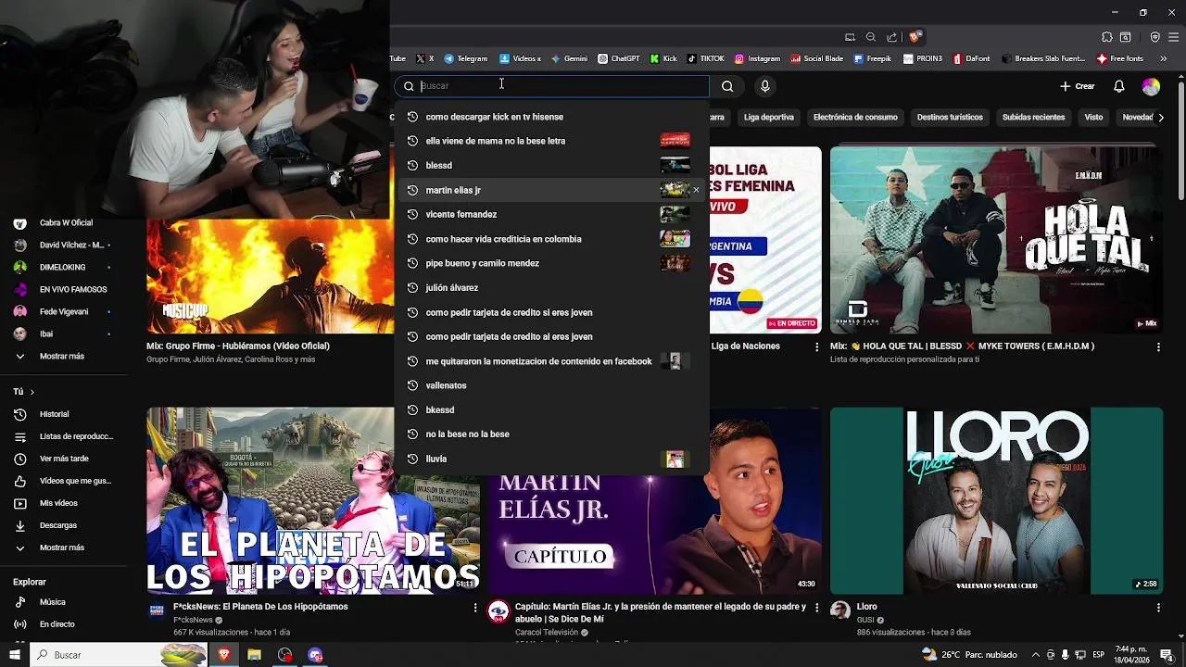1186x667 pixels.
Task: Open the ChatGPT bookmark
Action: point(619,58)
